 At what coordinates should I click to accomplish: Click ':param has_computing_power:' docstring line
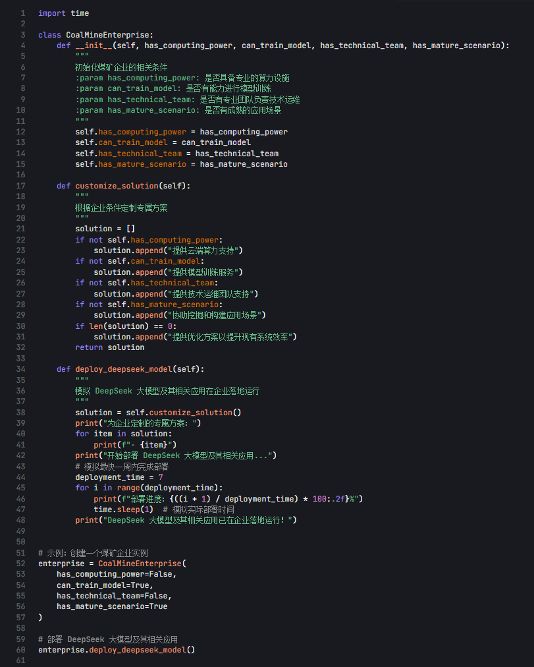182,78
